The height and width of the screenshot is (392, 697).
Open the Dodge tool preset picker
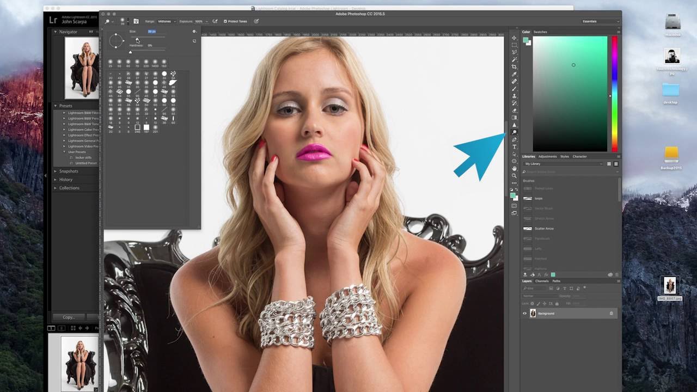point(109,21)
